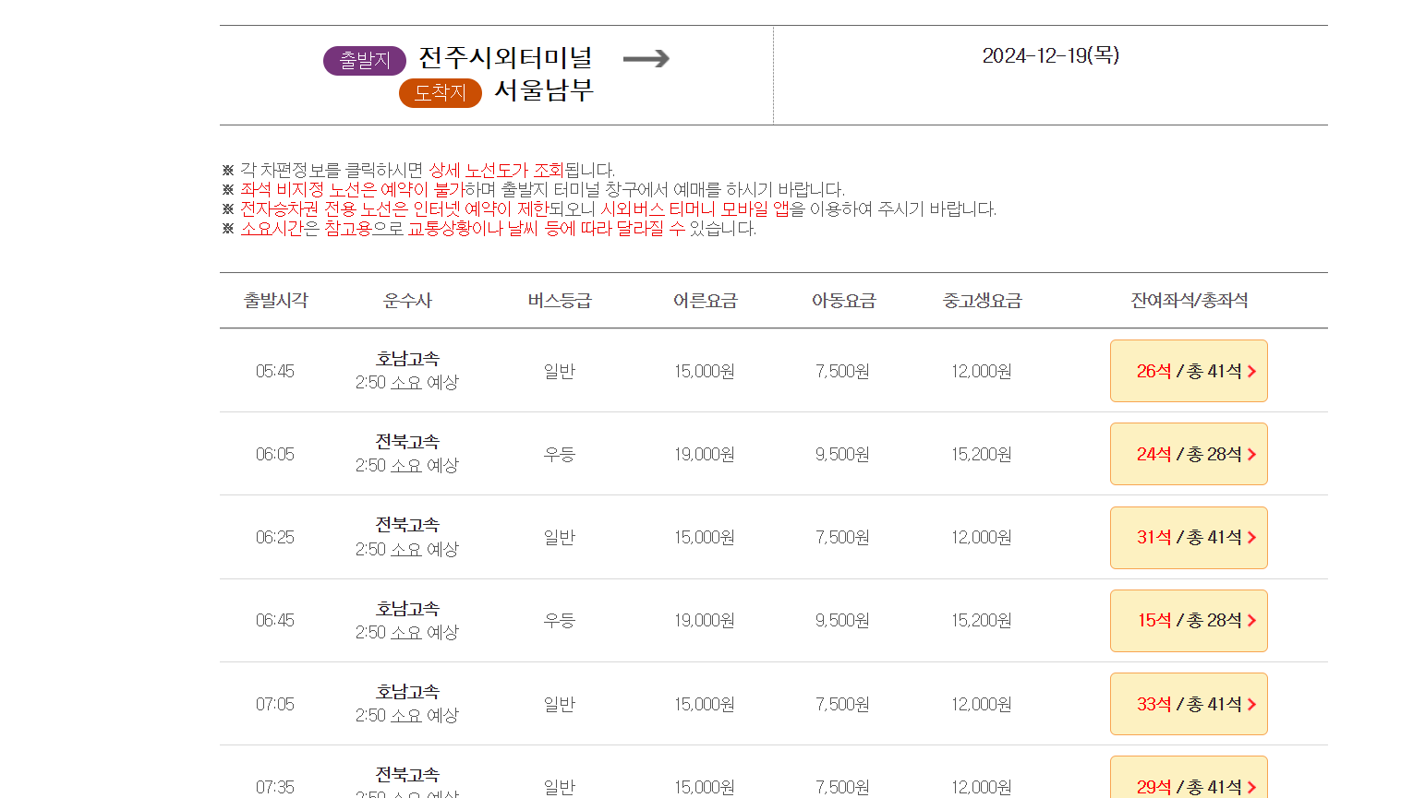Click 15,000원 adult fare in 05:45 row

[705, 371]
